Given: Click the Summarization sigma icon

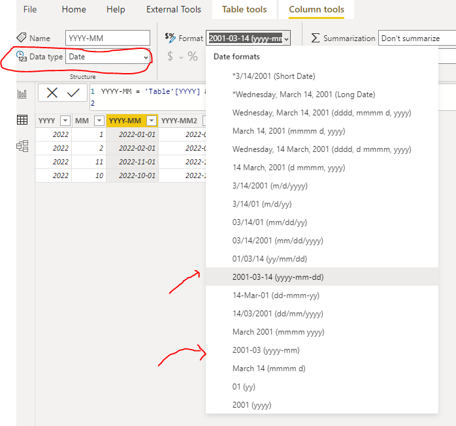Looking at the screenshot, I should [x=316, y=38].
